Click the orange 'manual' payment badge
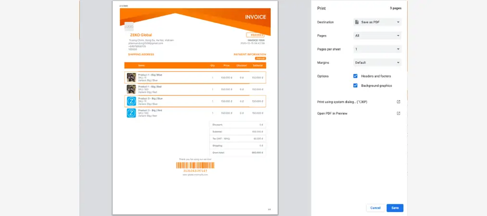Image resolution: width=487 pixels, height=216 pixels. coord(260,58)
